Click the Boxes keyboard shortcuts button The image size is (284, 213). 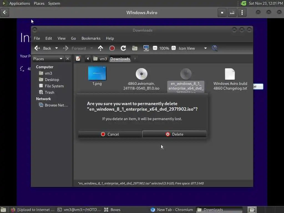click(x=232, y=12)
